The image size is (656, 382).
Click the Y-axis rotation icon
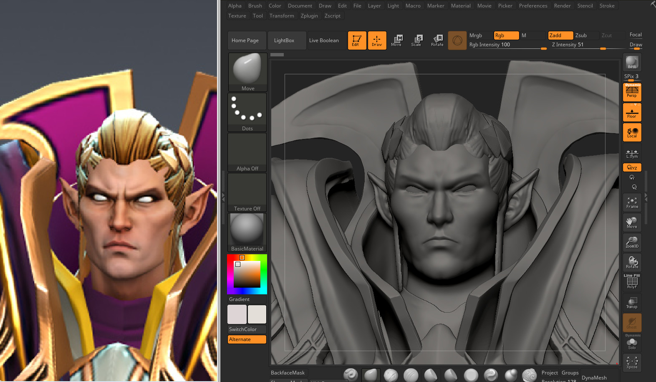coord(632,177)
